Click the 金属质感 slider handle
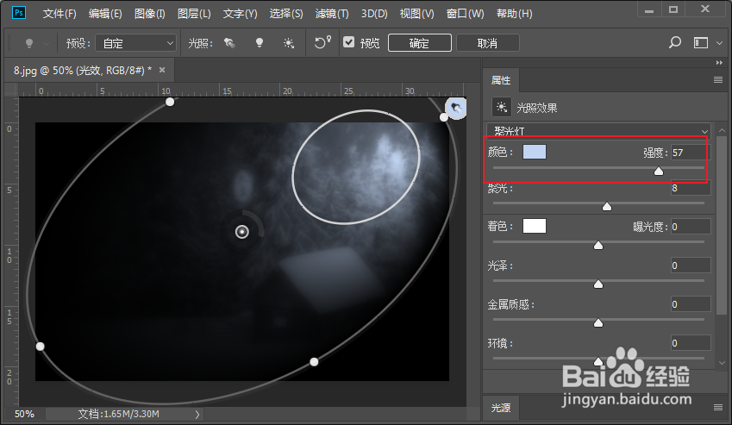Viewport: 732px width, 425px height. (598, 322)
